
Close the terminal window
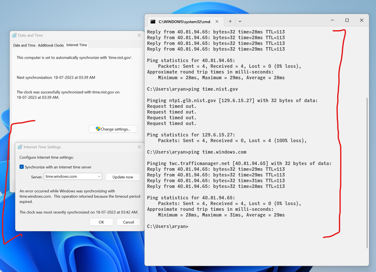click(x=362, y=20)
